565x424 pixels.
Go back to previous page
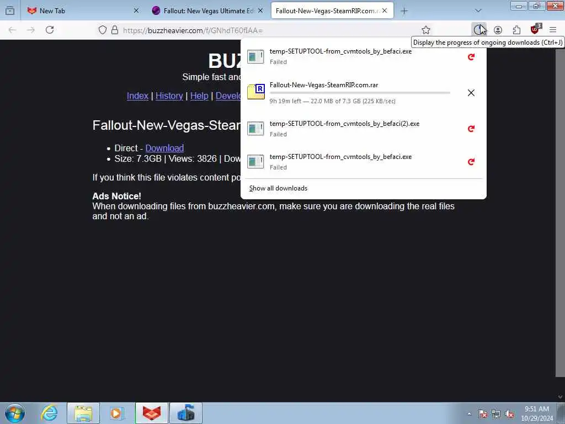[12, 30]
